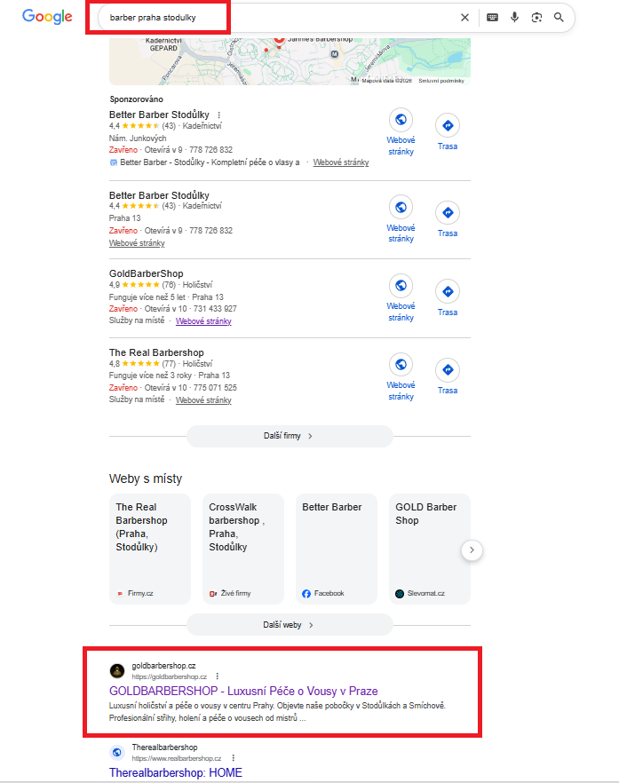The width and height of the screenshot is (619, 783).
Task: Open the CrossWalk barbershop Živé firmy card
Action: pos(242,549)
